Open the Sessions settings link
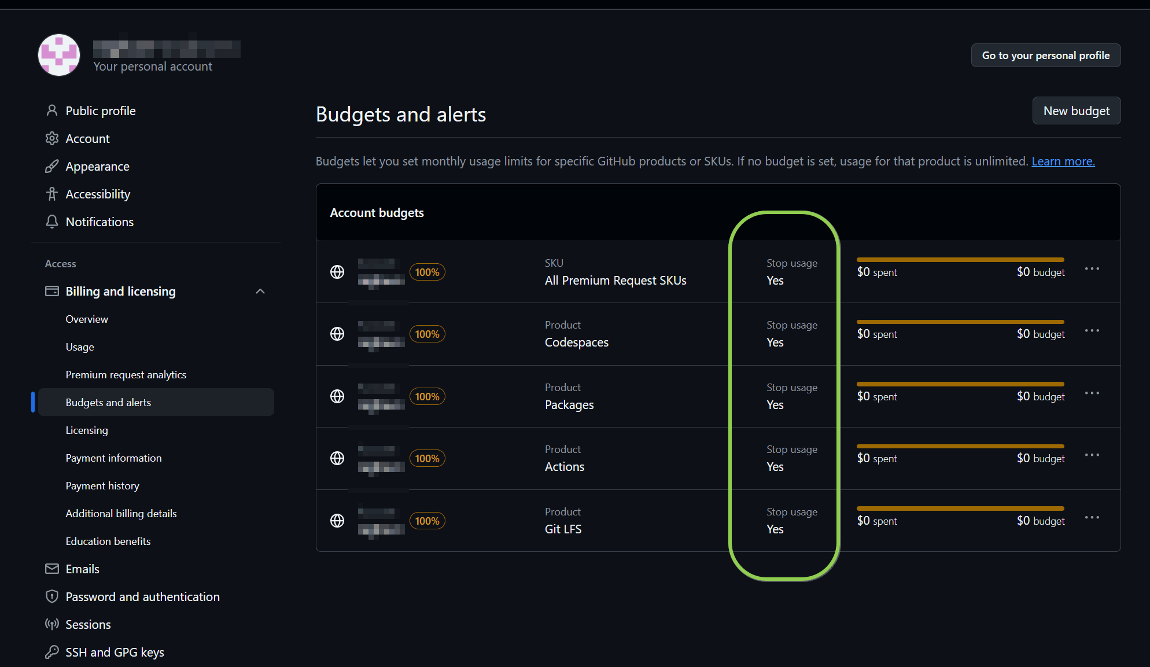This screenshot has width=1150, height=667. click(x=88, y=624)
